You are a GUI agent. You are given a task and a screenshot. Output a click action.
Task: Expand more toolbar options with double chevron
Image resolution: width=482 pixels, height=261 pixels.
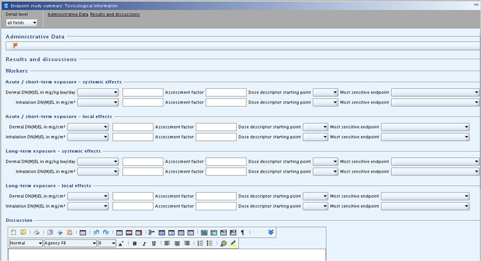[271, 232]
